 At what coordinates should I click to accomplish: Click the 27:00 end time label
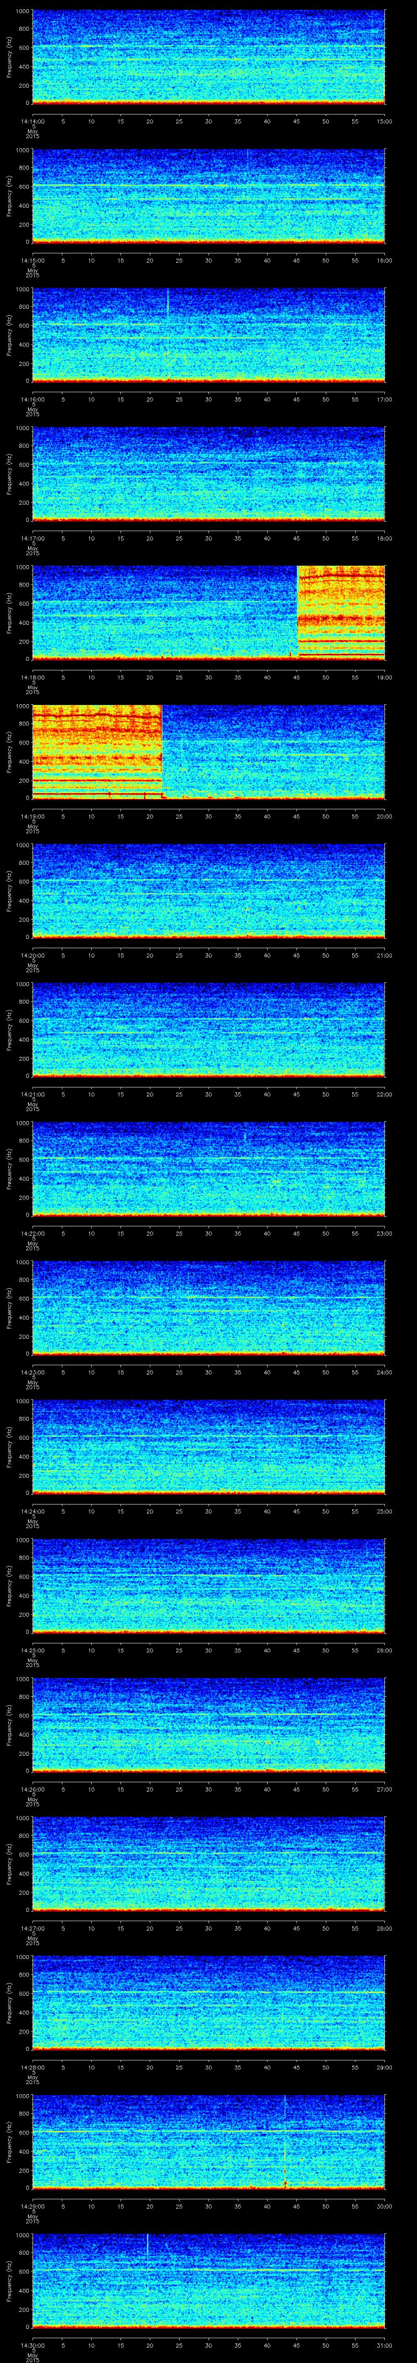tap(385, 1789)
